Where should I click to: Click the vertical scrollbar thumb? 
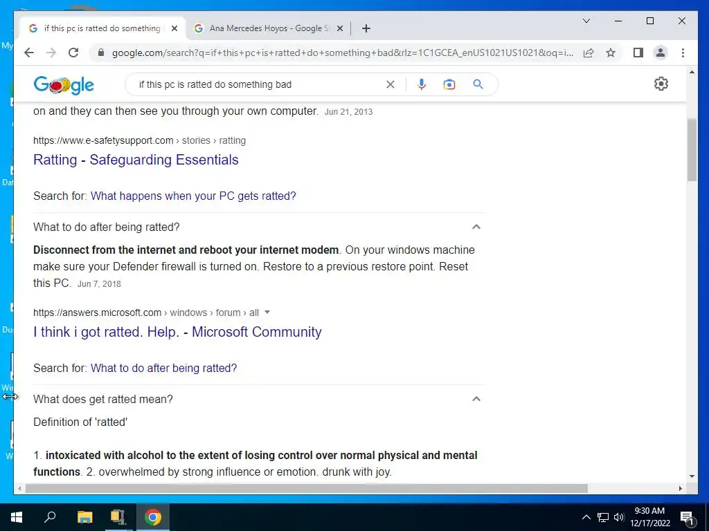[692, 150]
